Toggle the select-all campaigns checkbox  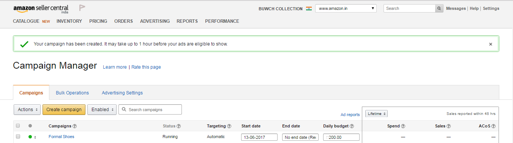[18, 126]
